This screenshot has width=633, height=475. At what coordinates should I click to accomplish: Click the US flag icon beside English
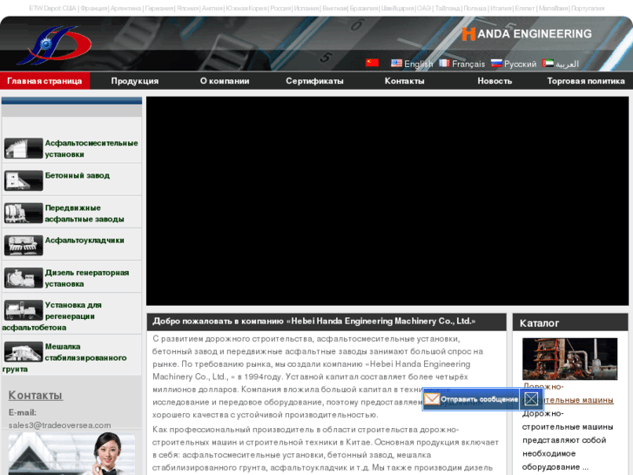click(x=396, y=63)
